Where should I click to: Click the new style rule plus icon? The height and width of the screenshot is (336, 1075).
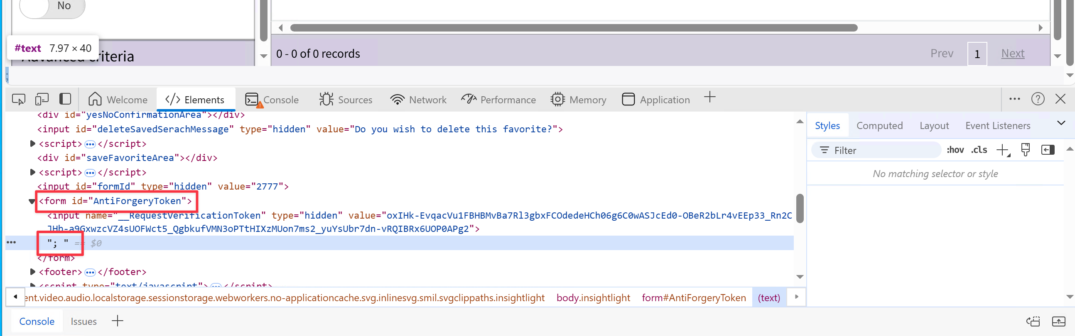click(x=1002, y=150)
